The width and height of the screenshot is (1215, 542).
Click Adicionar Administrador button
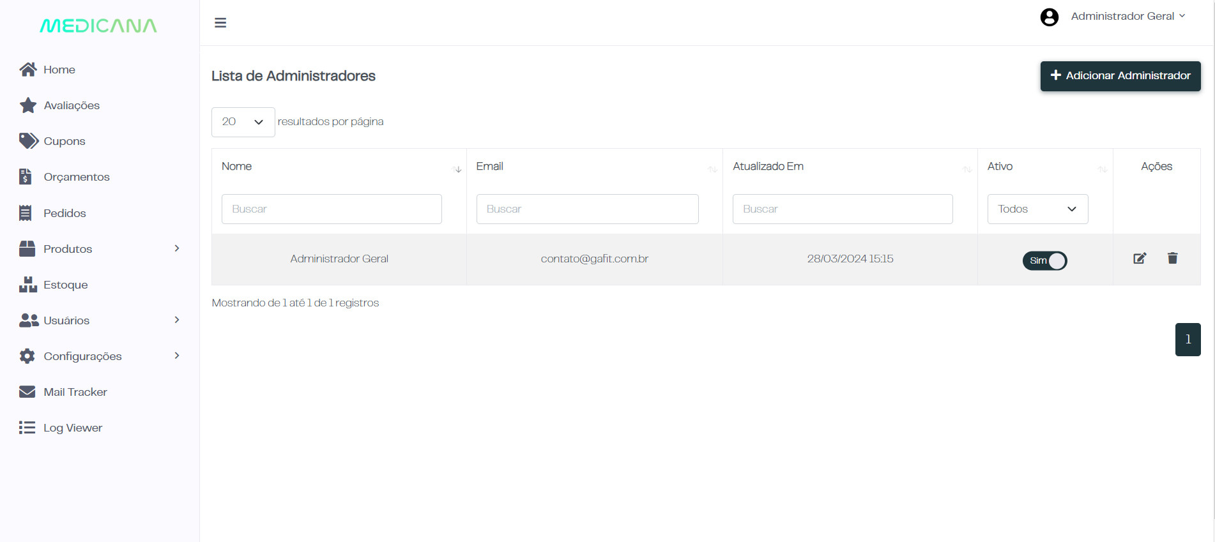click(1120, 76)
